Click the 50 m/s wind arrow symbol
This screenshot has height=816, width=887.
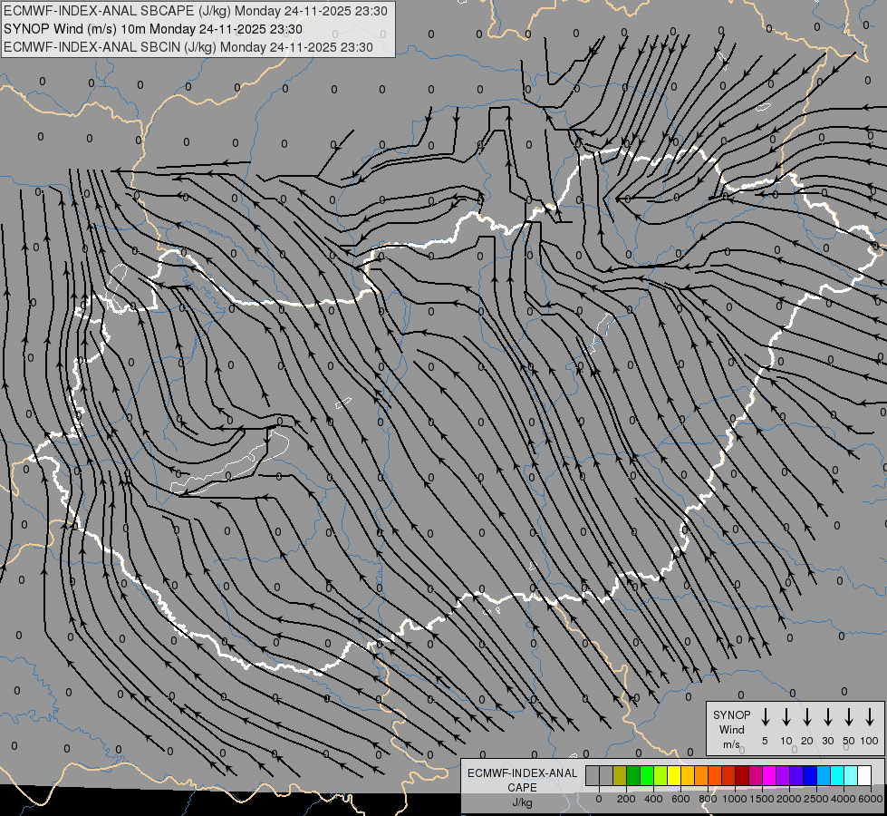pos(849,718)
